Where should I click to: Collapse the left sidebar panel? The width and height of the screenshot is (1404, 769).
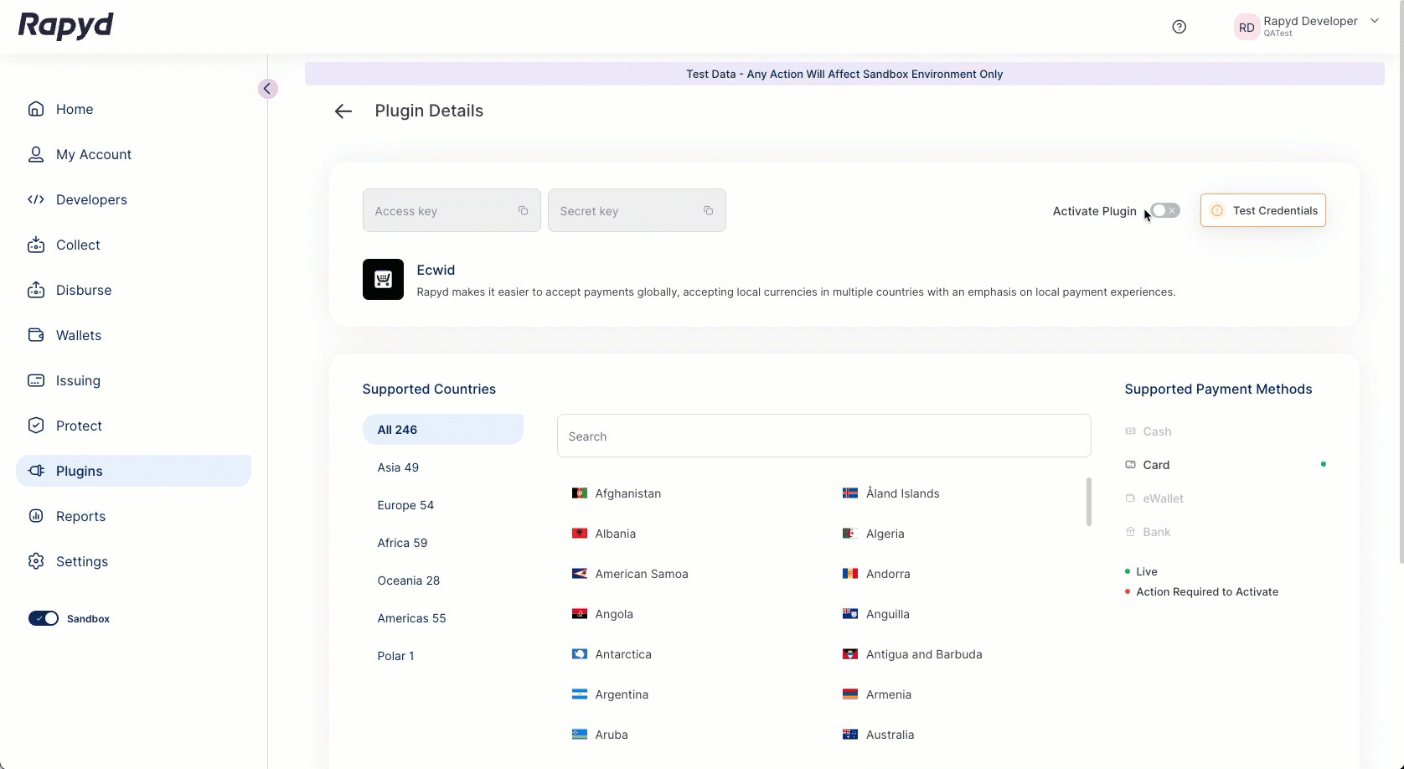(267, 89)
